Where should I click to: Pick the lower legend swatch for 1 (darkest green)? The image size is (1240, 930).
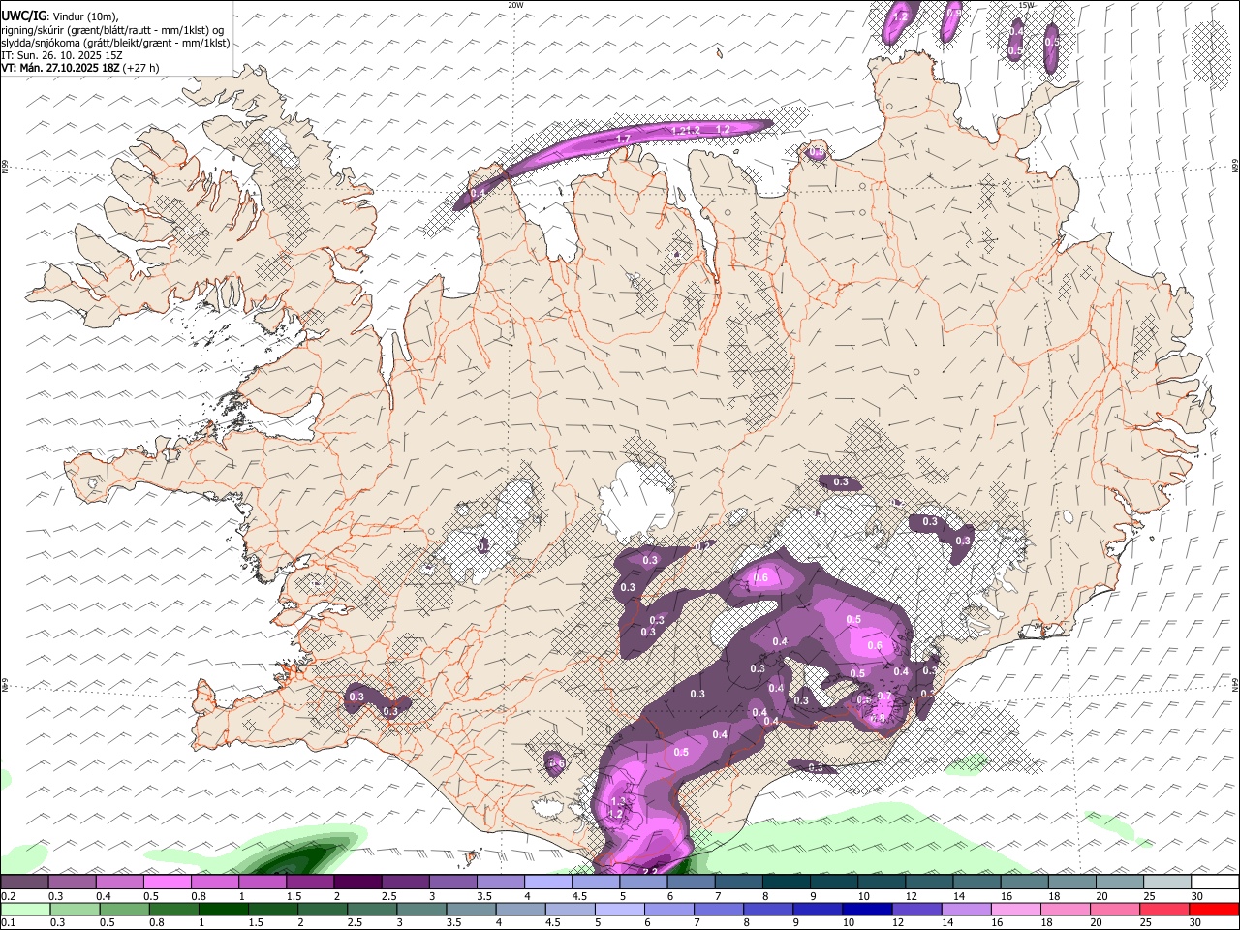[x=223, y=910]
